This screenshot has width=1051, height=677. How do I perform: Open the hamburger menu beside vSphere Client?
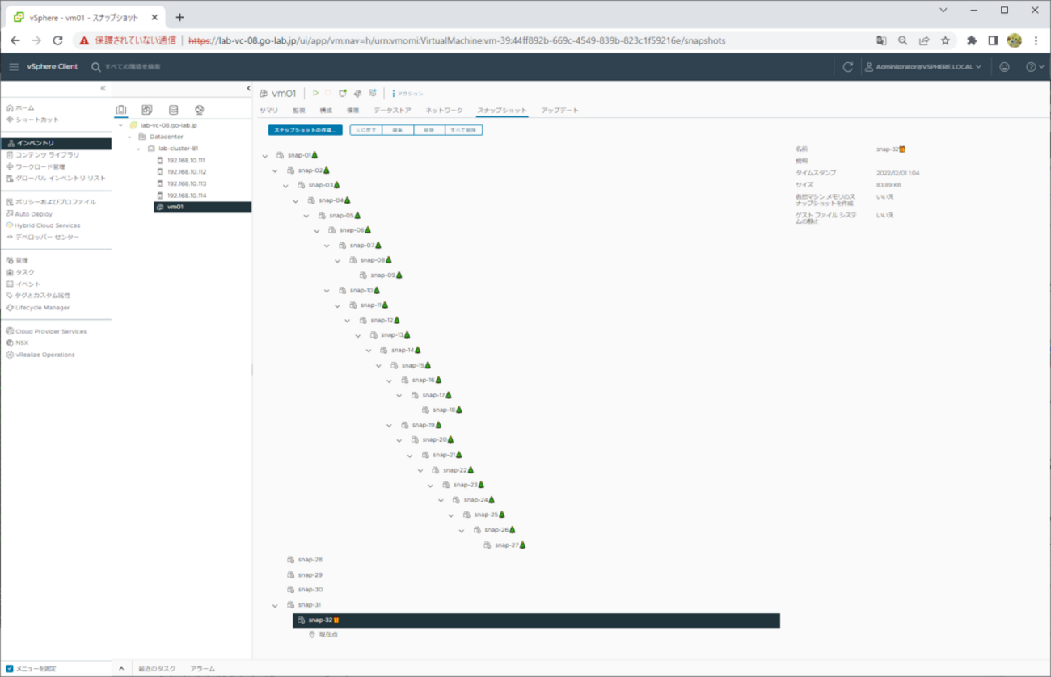14,67
